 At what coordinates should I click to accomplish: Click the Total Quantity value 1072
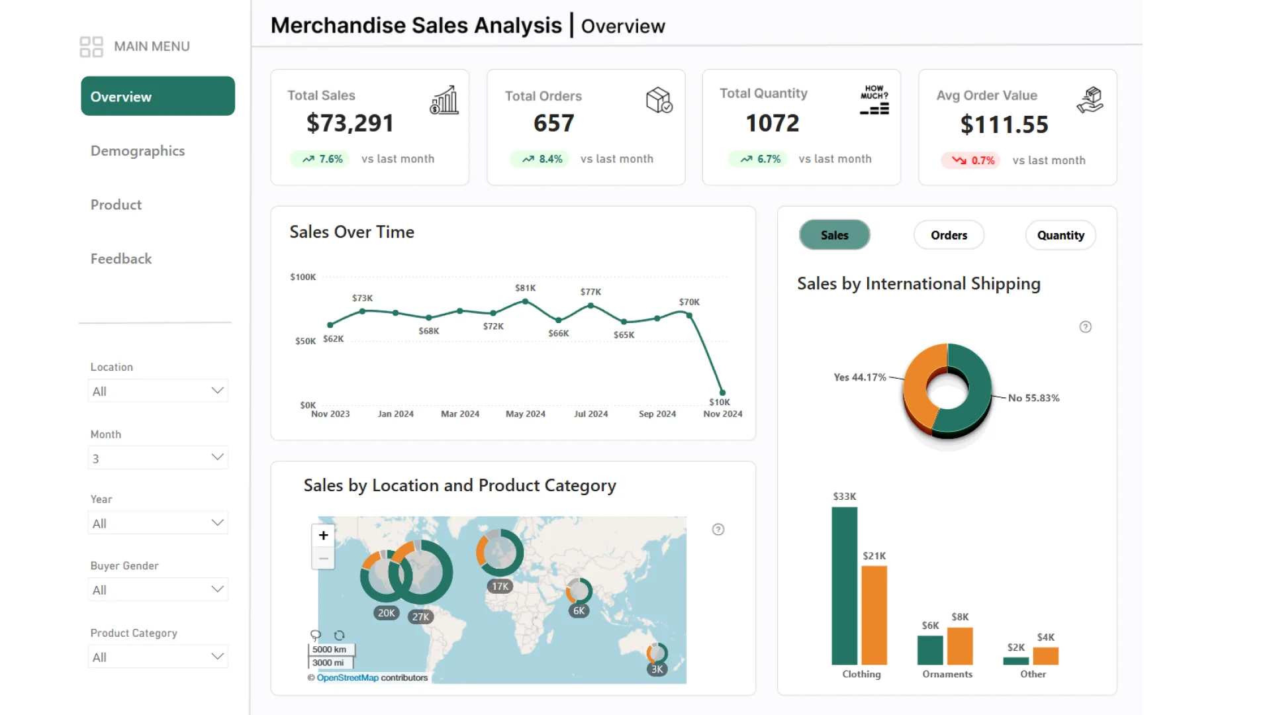click(773, 123)
